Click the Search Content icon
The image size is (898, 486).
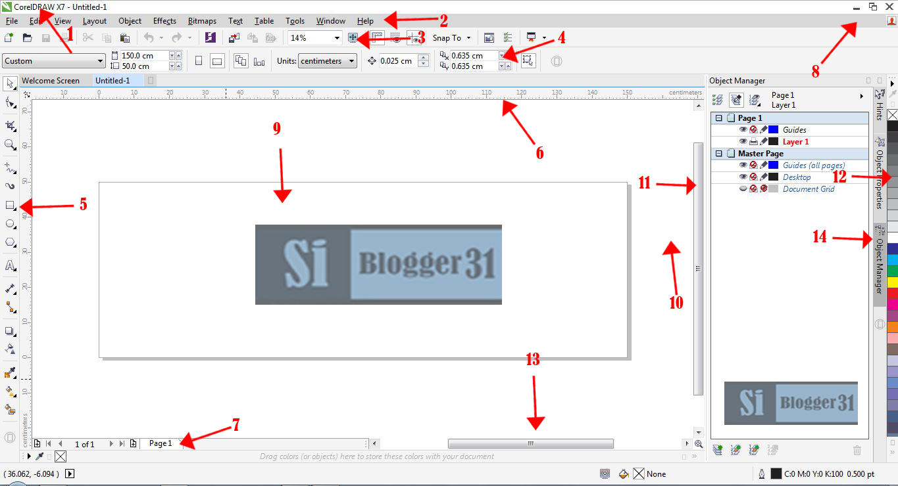tap(211, 38)
